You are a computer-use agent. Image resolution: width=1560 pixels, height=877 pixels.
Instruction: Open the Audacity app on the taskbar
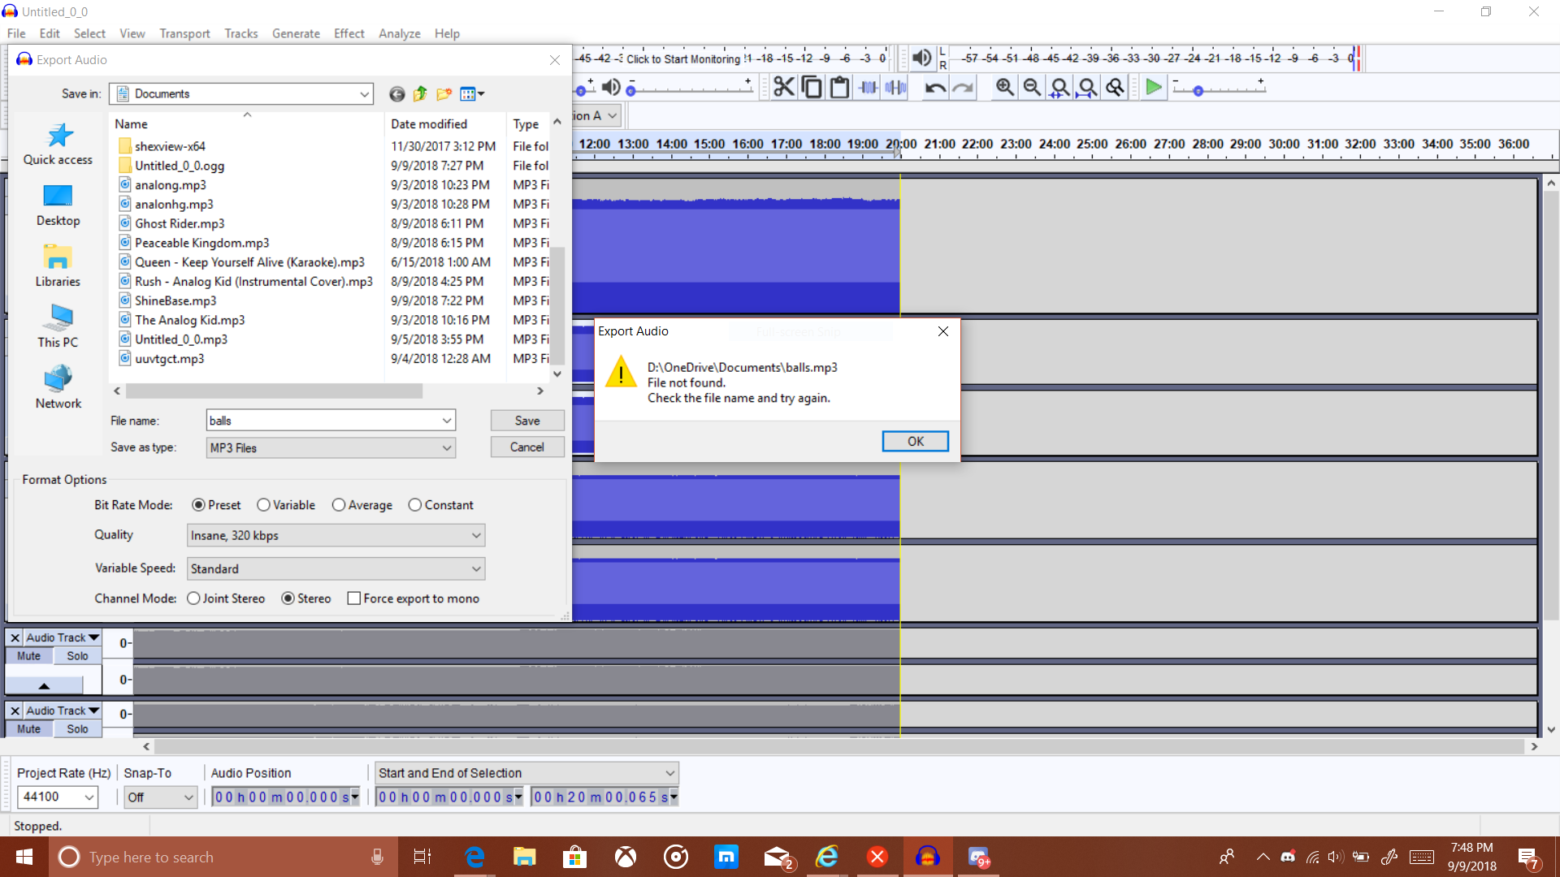[929, 857]
